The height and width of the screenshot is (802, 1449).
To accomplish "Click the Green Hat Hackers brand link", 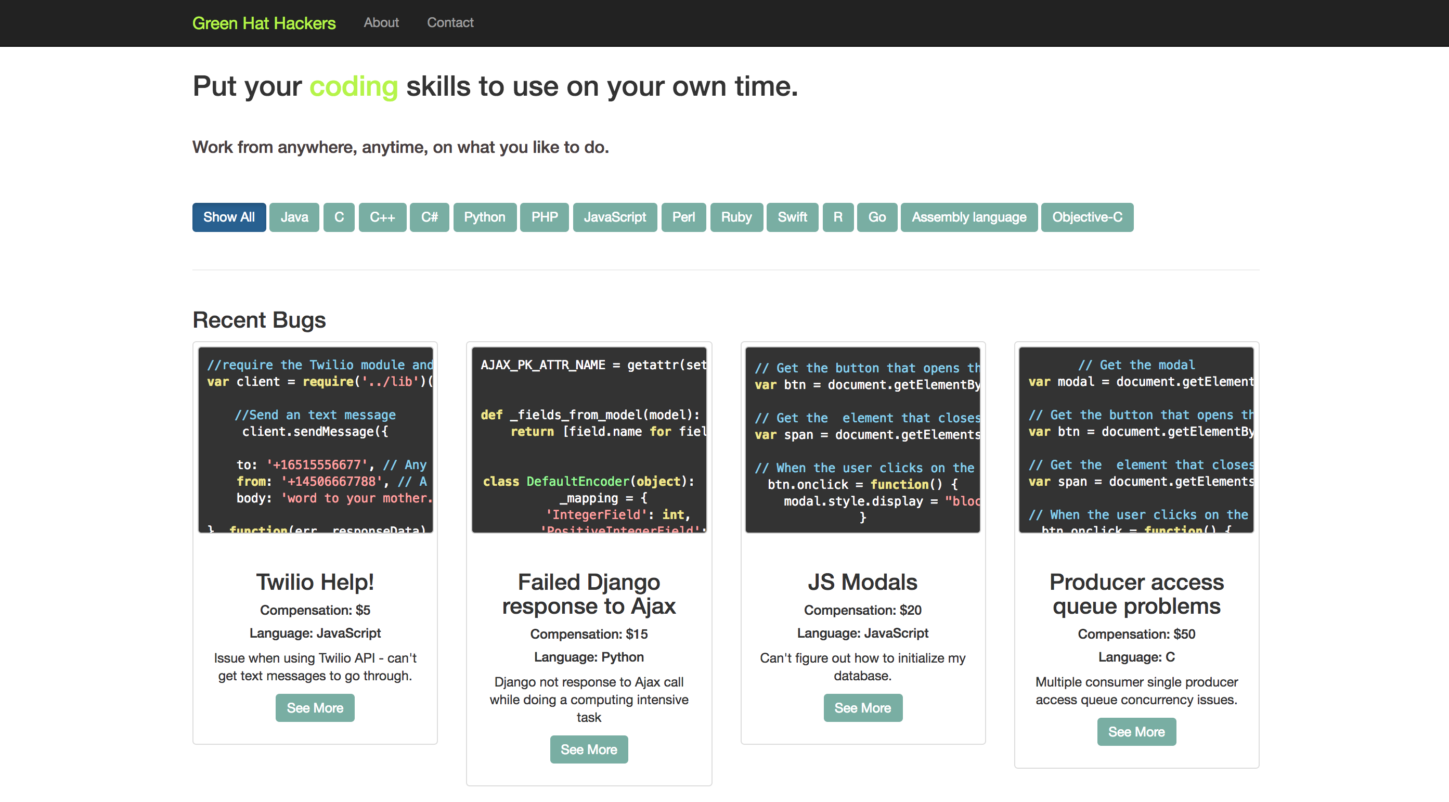I will coord(263,23).
